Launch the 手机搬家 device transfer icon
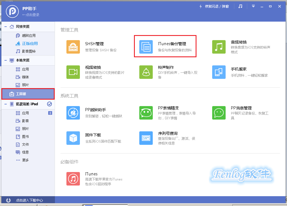The image size is (287, 206). click(x=219, y=72)
